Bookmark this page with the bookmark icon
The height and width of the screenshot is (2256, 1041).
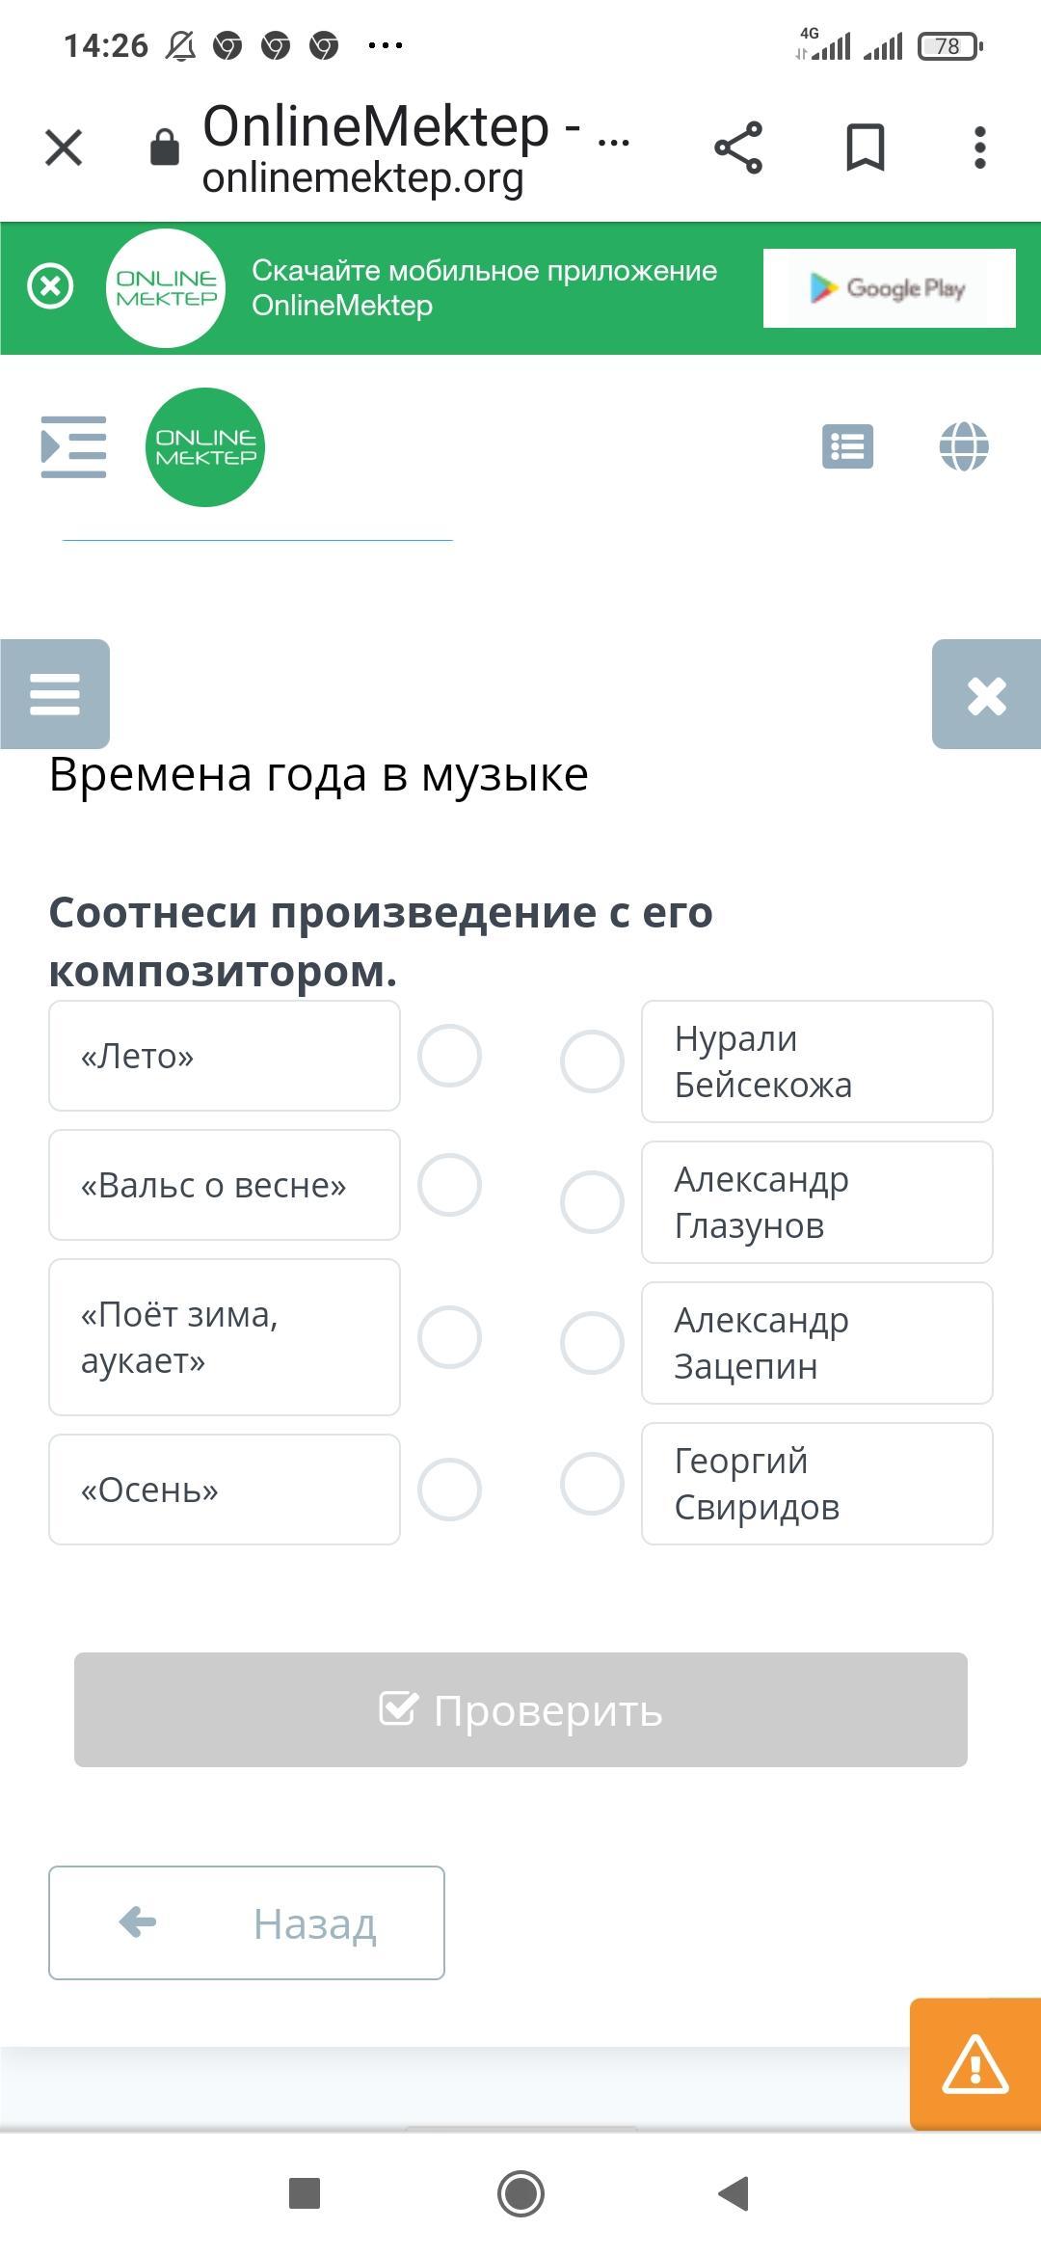point(865,148)
